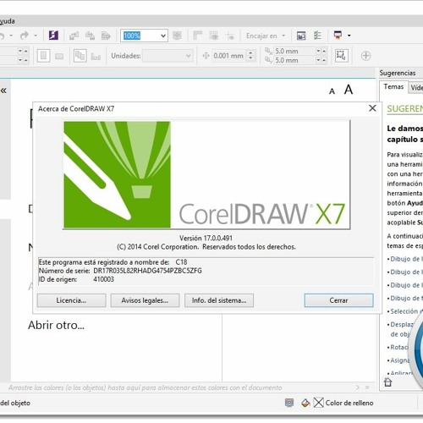Expand document palette with double arrow

(367, 387)
